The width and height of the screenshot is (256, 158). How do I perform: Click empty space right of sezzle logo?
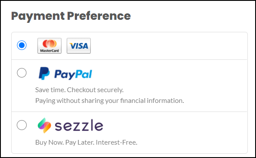(x=175, y=125)
